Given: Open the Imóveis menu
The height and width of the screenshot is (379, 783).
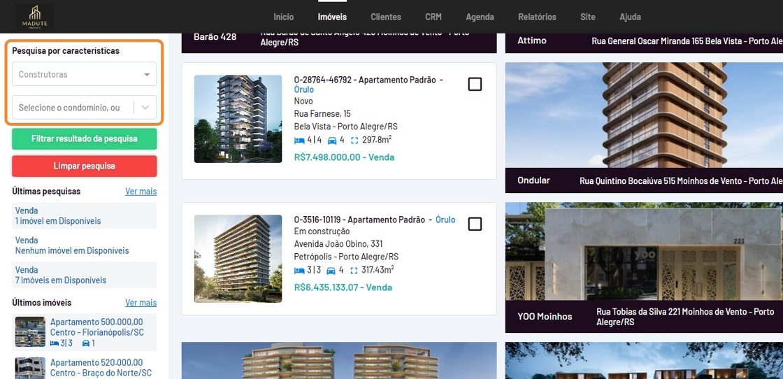Looking at the screenshot, I should tap(331, 17).
